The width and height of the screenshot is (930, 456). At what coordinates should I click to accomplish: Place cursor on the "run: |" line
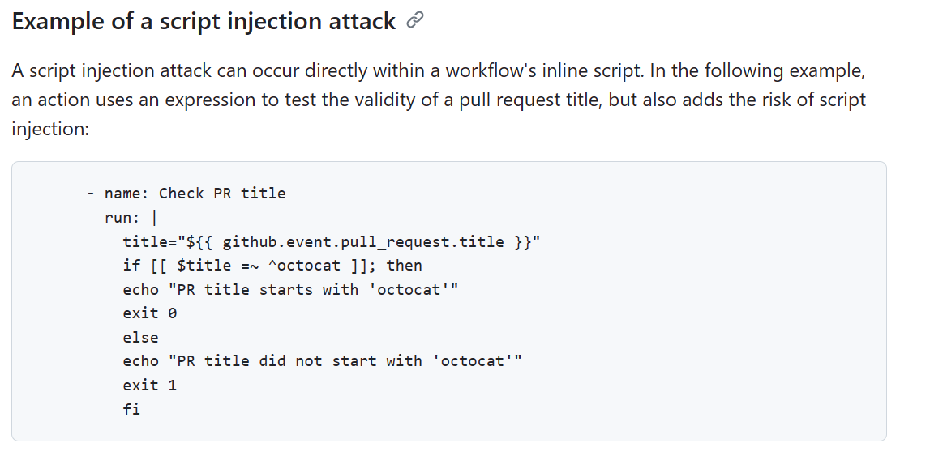click(131, 218)
